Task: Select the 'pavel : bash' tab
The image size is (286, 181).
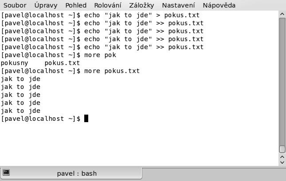Action: 71,173
